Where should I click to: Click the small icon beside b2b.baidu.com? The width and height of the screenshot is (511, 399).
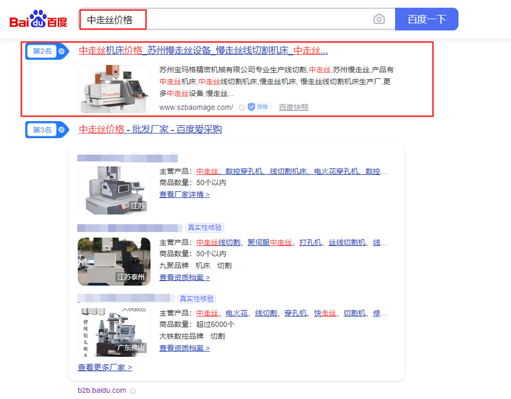[x=132, y=391]
